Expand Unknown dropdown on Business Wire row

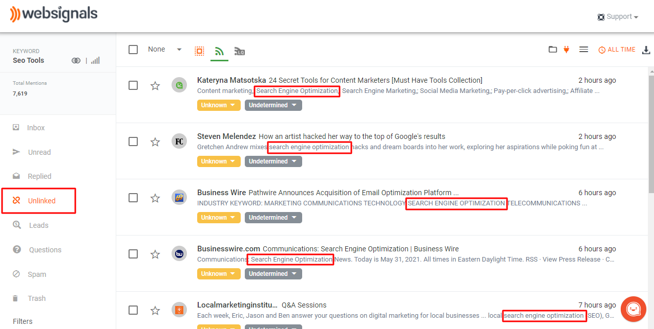pyautogui.click(x=219, y=218)
